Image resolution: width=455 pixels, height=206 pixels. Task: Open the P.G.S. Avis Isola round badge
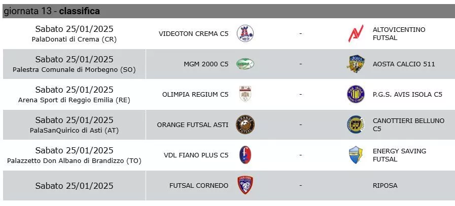coord(356,94)
